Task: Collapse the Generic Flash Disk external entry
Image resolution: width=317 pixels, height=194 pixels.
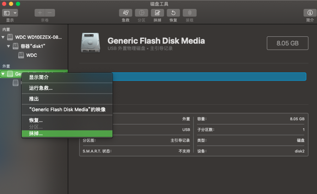Action: coord(3,74)
